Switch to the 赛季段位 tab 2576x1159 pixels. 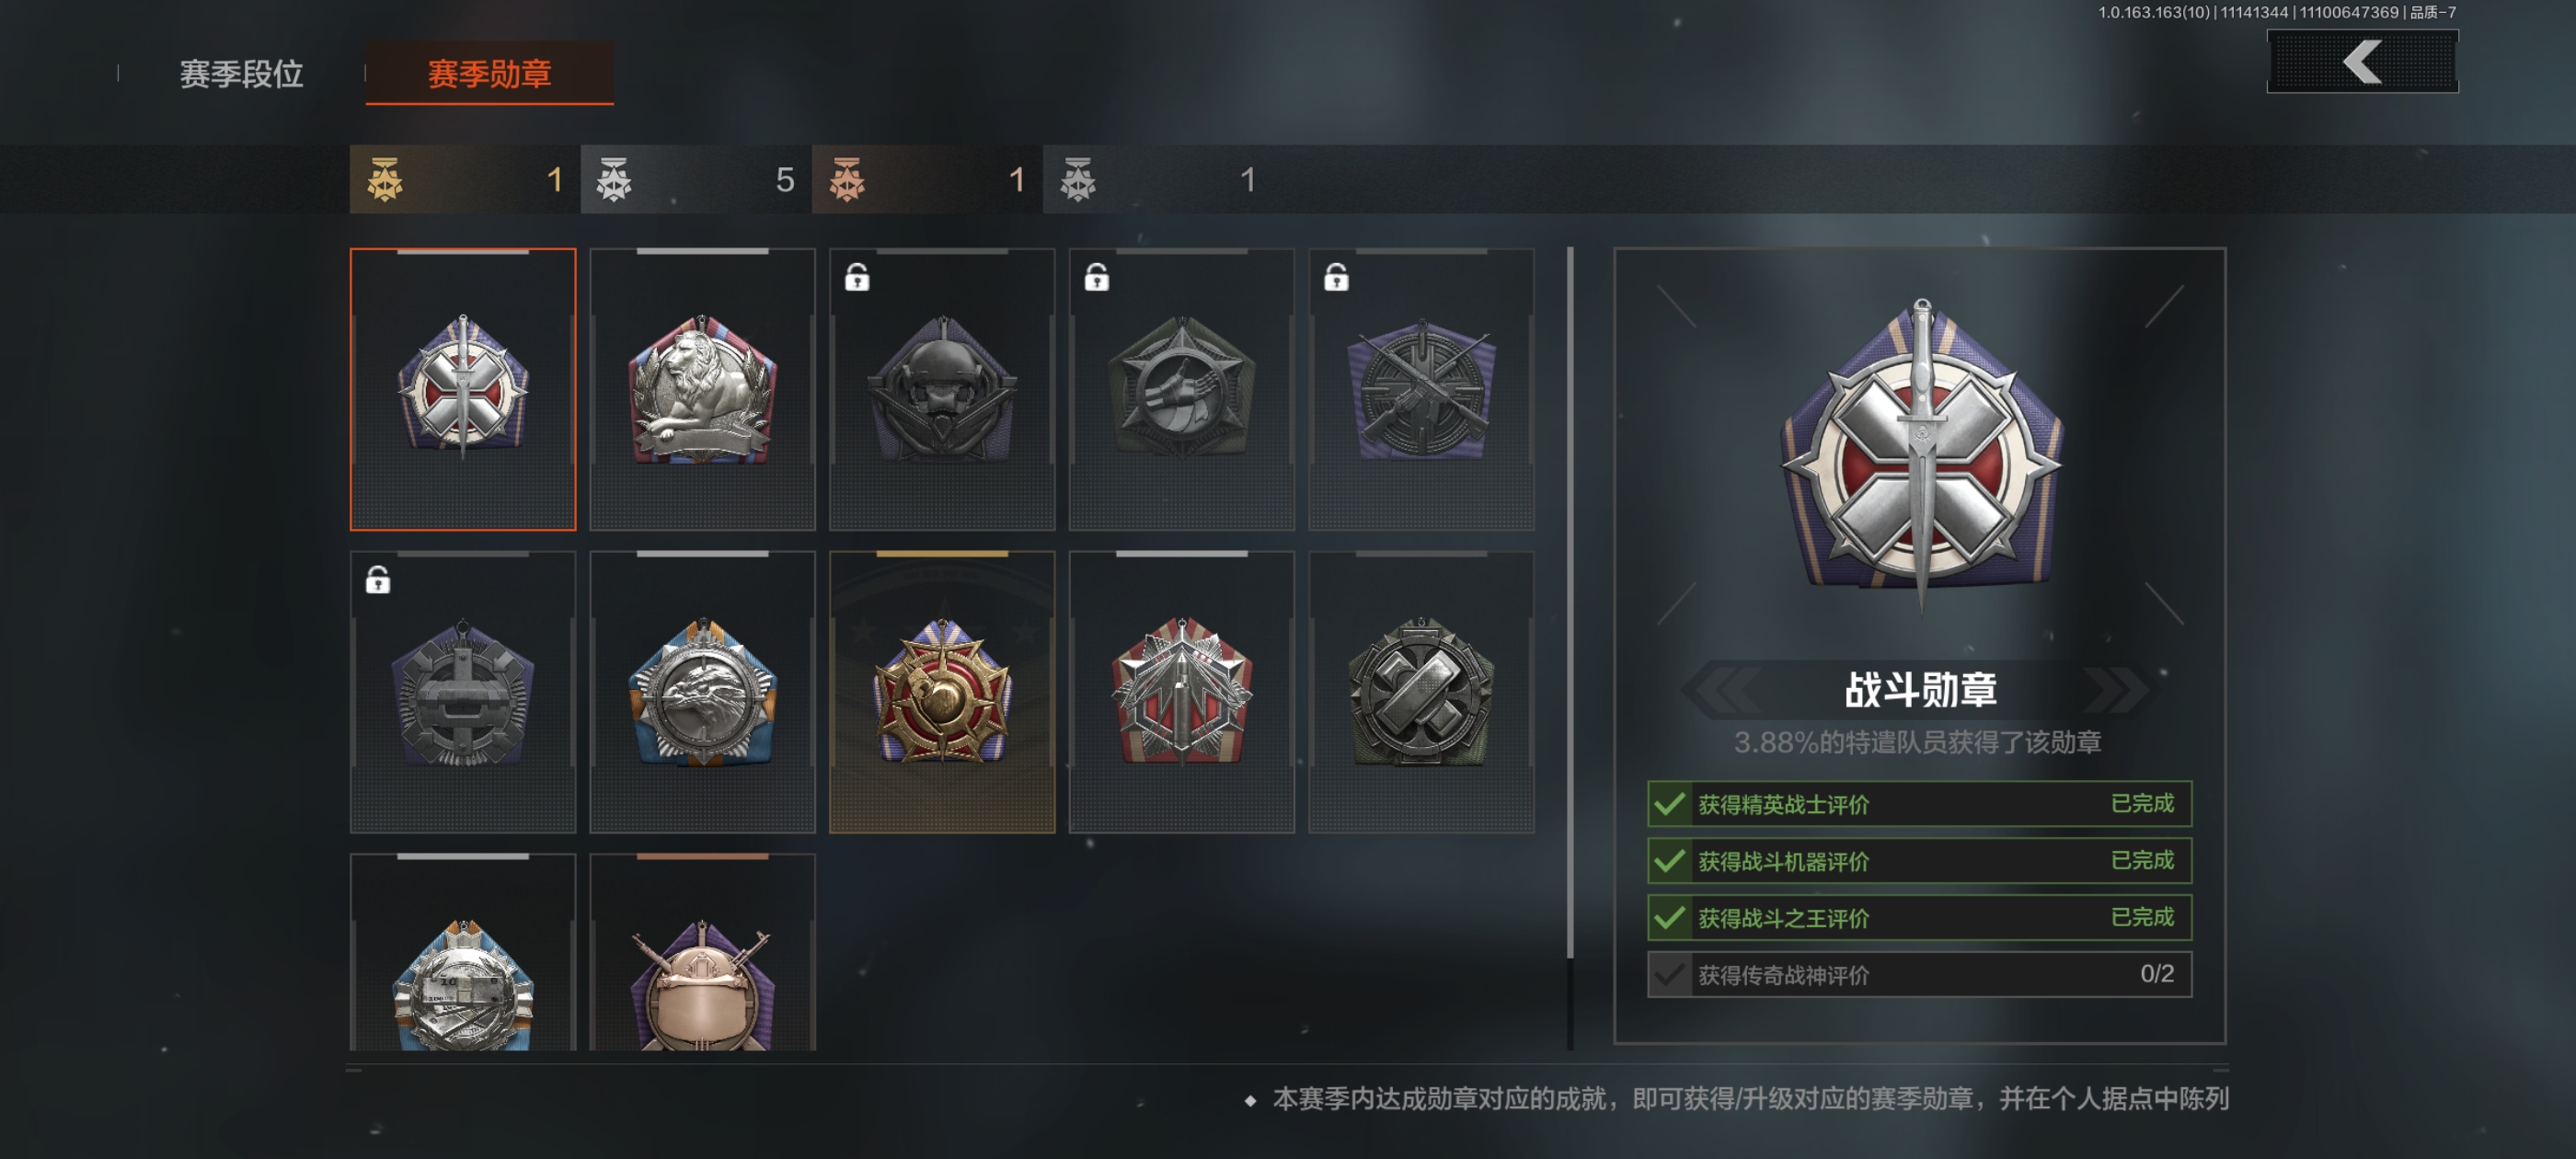pyautogui.click(x=241, y=74)
